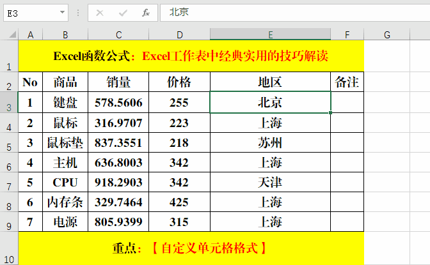Image resolution: width=430 pixels, height=265 pixels.
Task: Click the Select All corner triangle
Action: 13,34
